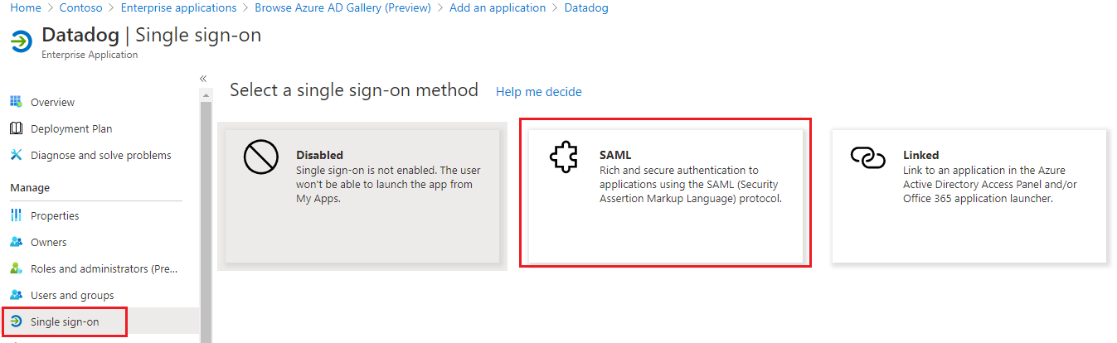Viewport: 1117px width, 343px height.
Task: Navigate to Enterprise applications breadcrumb
Action: click(178, 7)
